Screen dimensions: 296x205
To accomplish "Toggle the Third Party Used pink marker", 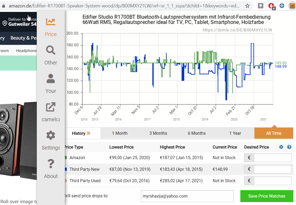I will pos(66,181).
